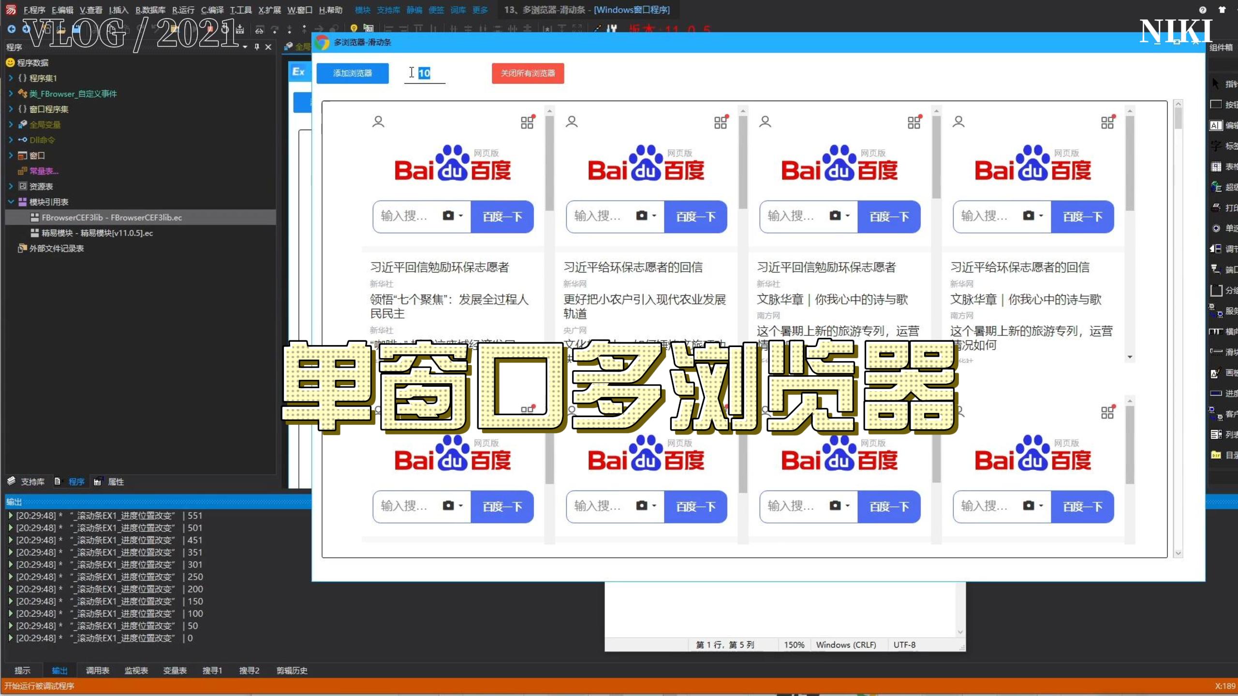Click the help question mark icon

[1203, 10]
